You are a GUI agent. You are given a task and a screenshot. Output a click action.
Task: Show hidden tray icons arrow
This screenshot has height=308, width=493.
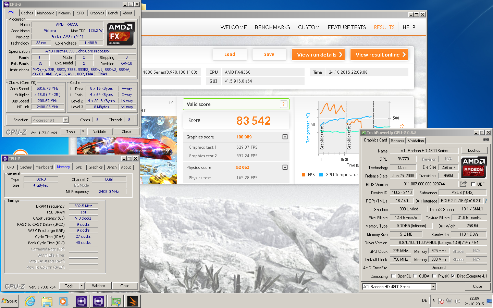433,301
